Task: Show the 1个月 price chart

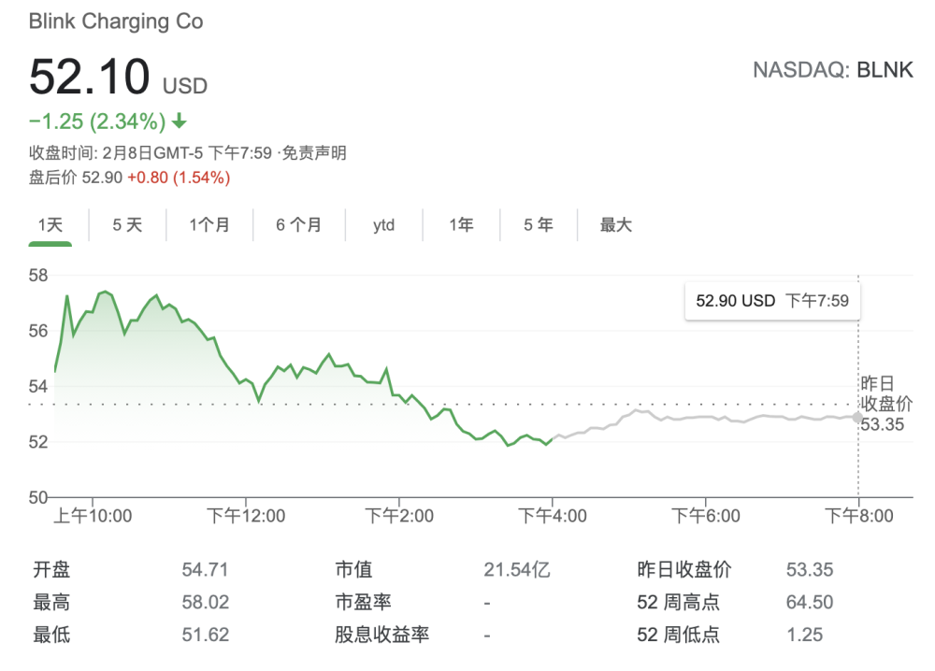Action: point(209,225)
